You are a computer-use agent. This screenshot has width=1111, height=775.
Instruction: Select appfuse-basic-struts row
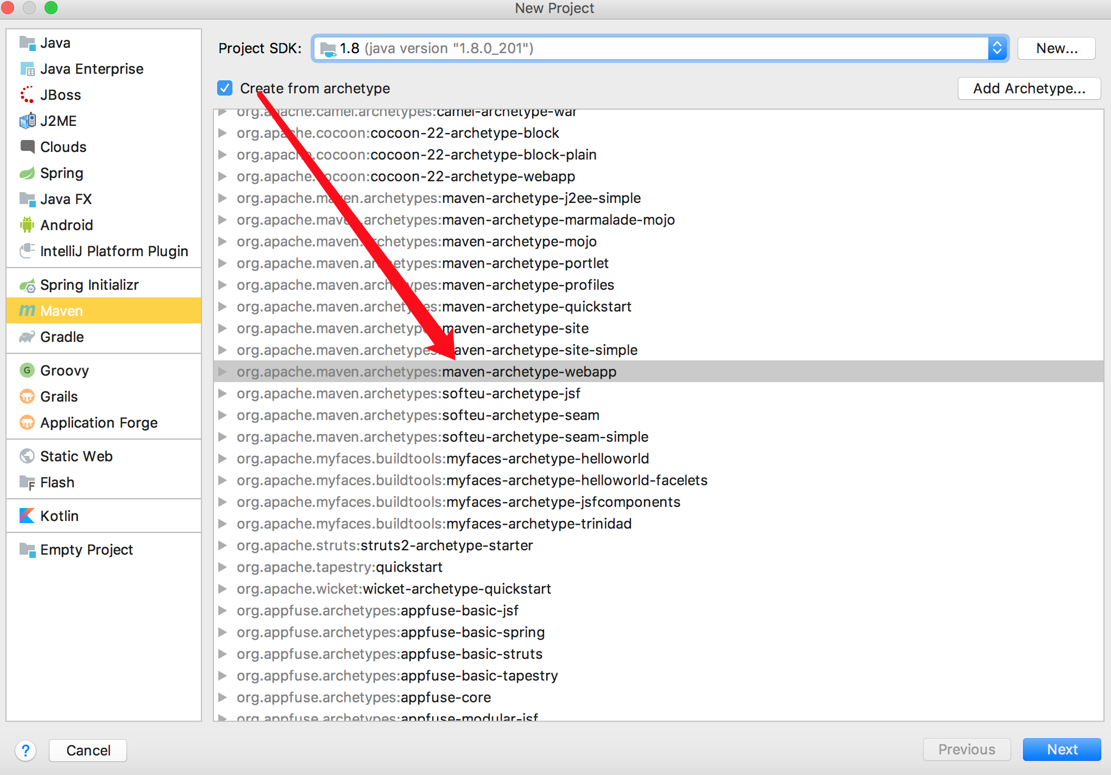click(659, 653)
